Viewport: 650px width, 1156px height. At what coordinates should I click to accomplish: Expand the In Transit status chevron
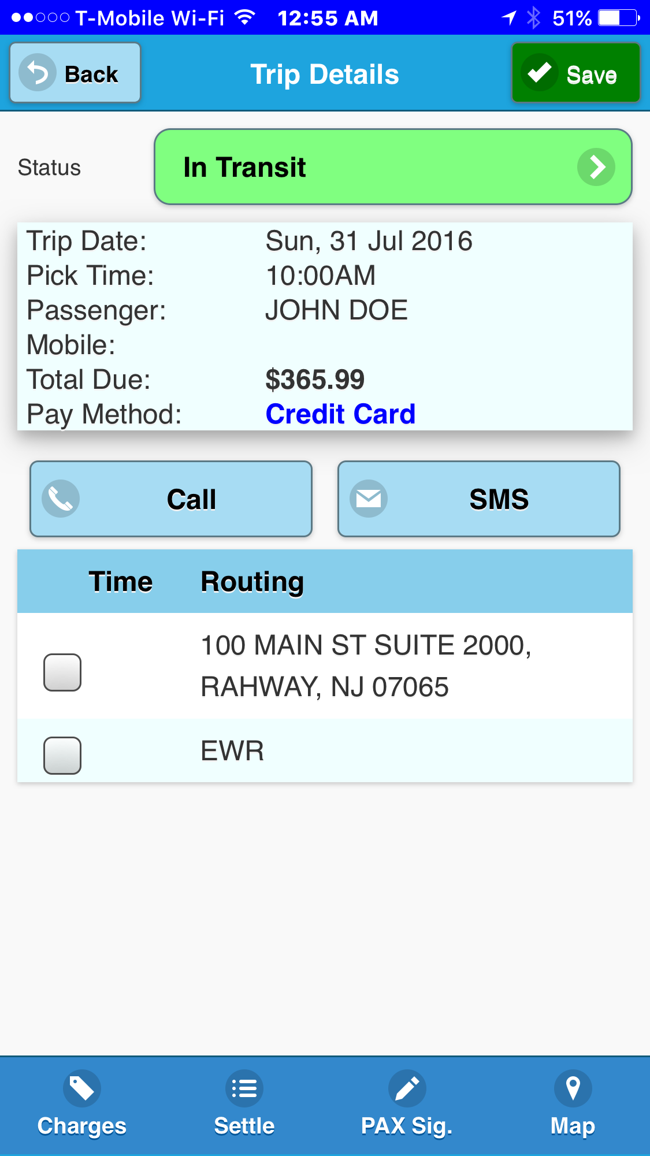pos(596,168)
